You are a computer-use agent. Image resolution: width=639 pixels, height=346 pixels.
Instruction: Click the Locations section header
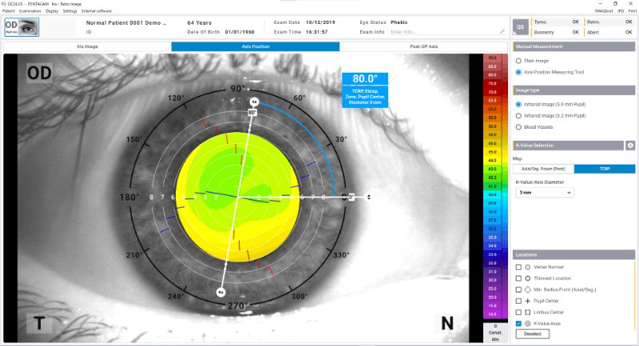point(574,255)
